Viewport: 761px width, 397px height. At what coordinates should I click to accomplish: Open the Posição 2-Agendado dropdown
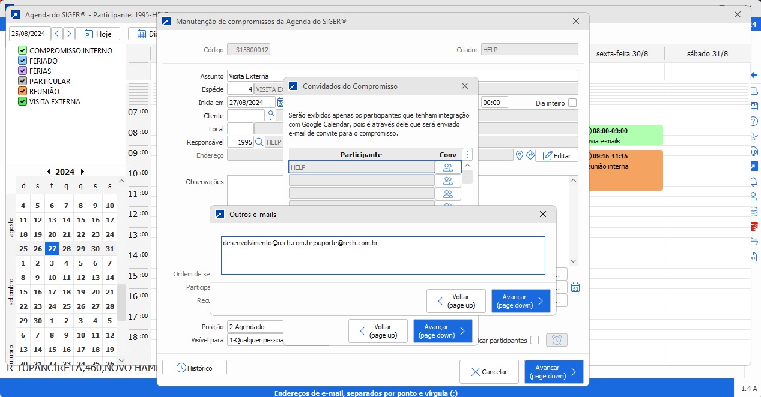(255, 327)
